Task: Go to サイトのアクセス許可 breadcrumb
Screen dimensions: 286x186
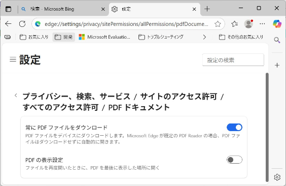Action: pos(178,97)
